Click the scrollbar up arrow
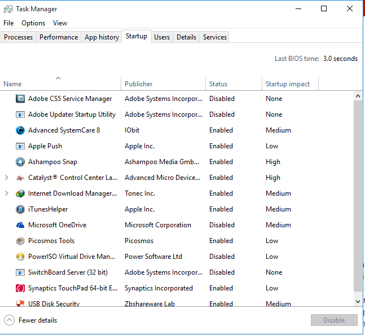The image size is (365, 335). pyautogui.click(x=358, y=96)
